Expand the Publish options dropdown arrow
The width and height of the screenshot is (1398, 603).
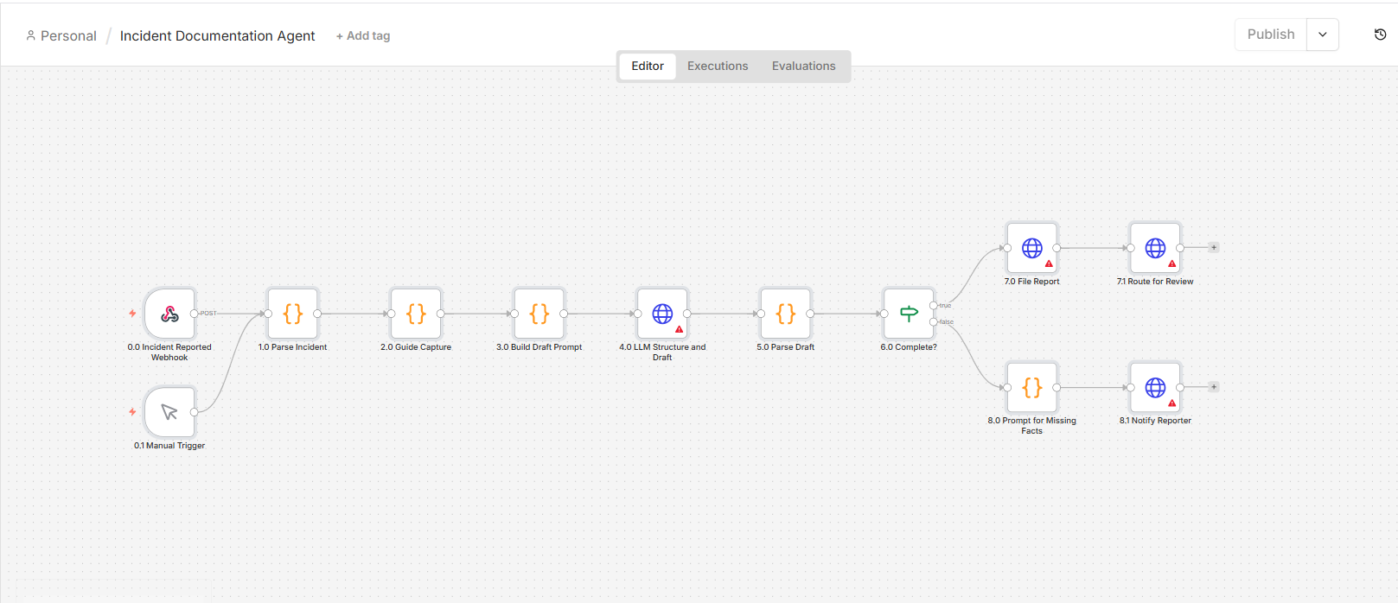coord(1323,35)
